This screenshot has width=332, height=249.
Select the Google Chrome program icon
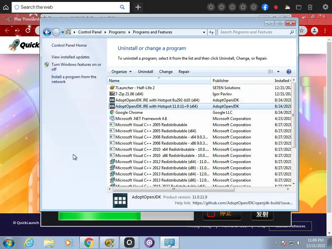pos(112,112)
